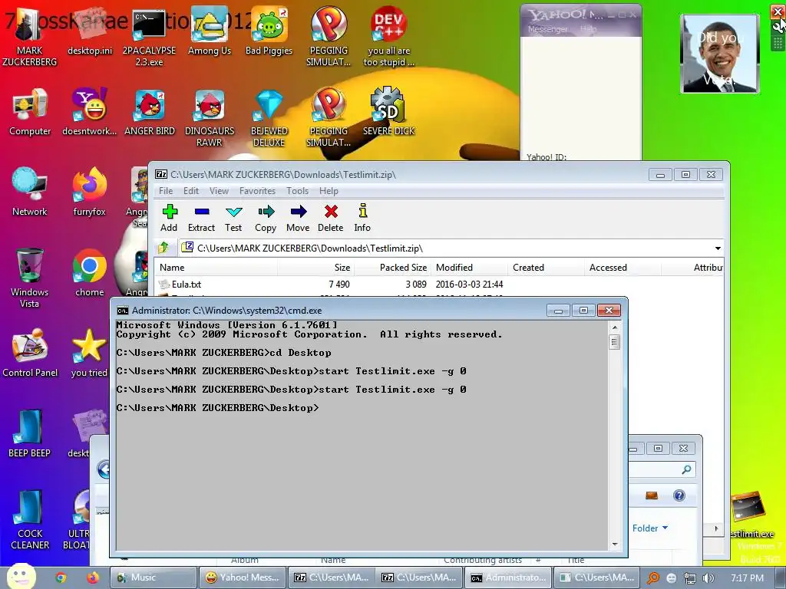786x589 pixels.
Task: Click the Extract icon in 7-Zip
Action: click(x=202, y=218)
